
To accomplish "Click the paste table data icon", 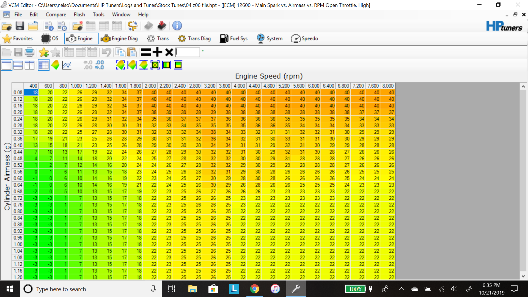I will [x=132, y=52].
